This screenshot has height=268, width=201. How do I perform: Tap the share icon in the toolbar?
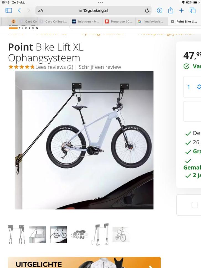tap(171, 11)
